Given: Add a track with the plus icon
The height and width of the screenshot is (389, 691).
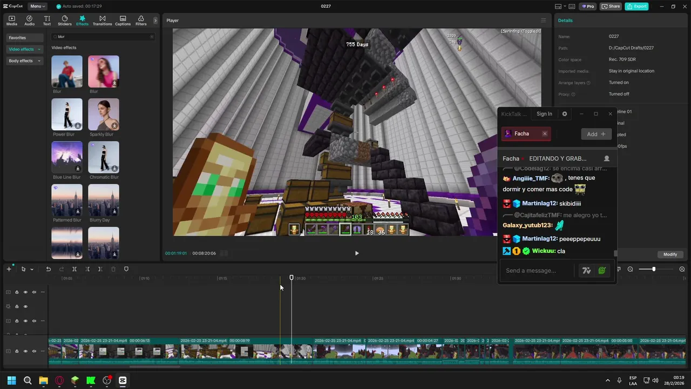Looking at the screenshot, I should 9,269.
